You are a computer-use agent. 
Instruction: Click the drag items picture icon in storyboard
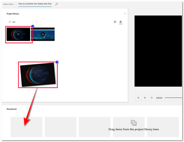pos(134,123)
